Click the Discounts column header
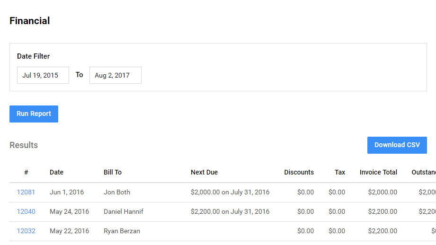This screenshot has height=245, width=436. click(299, 172)
